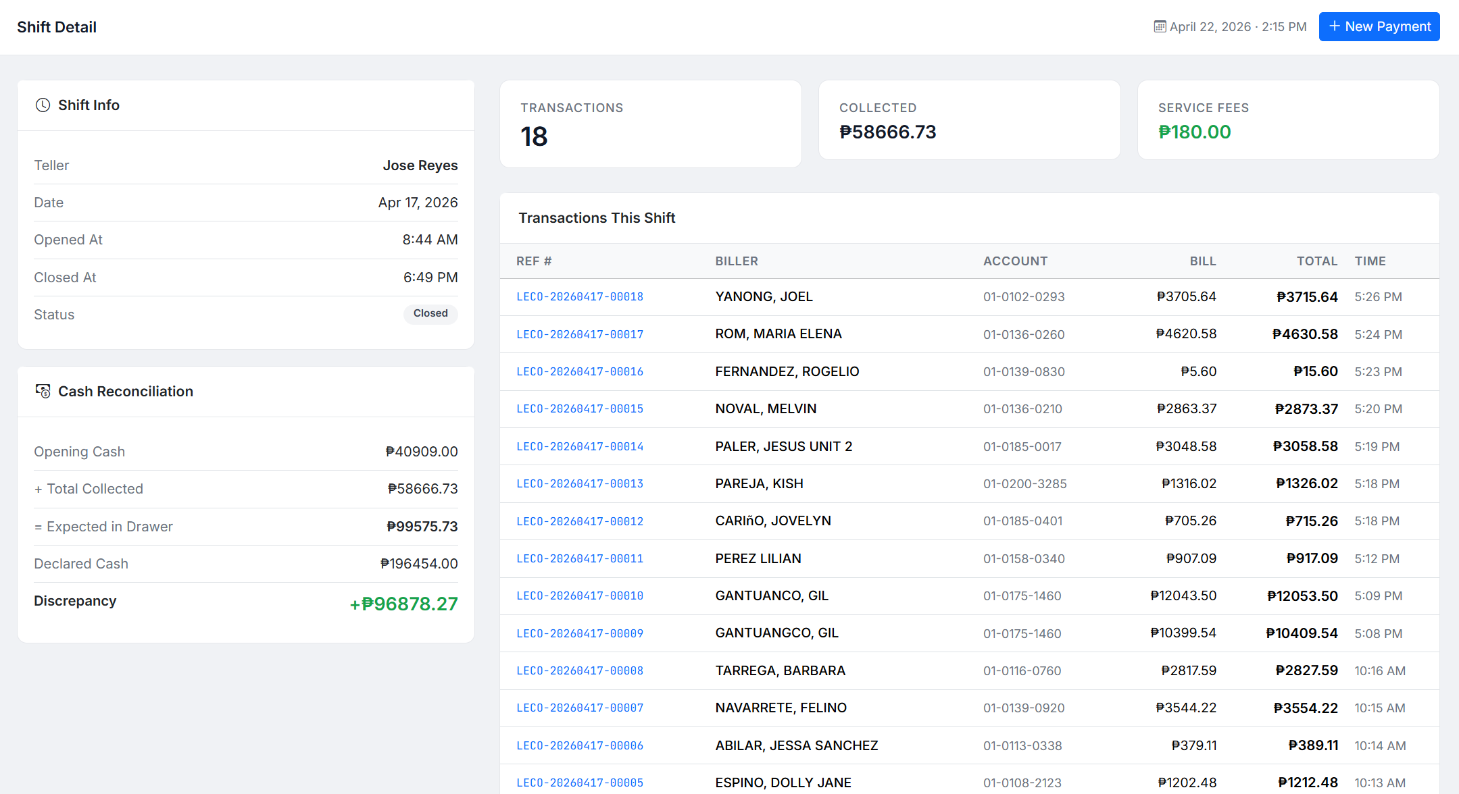1459x794 pixels.
Task: Click the New Payment button
Action: coord(1379,26)
